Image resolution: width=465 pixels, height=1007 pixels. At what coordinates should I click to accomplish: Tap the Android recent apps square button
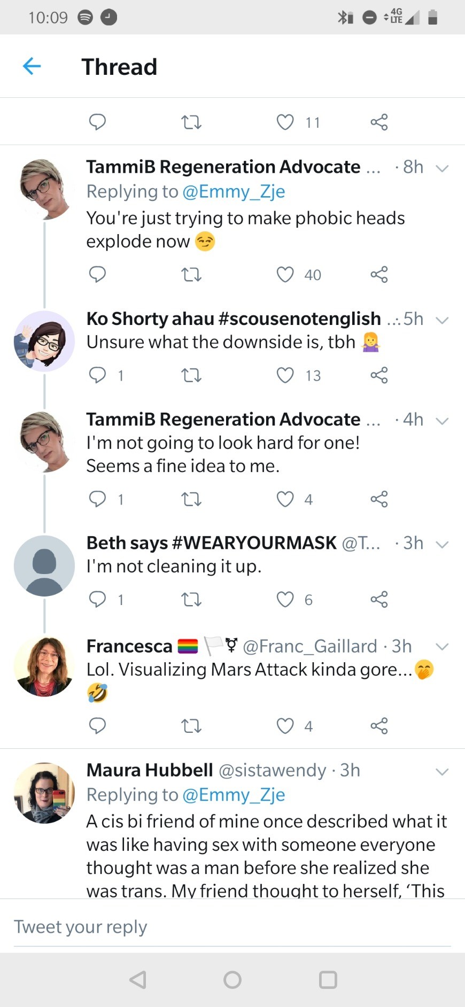328,980
